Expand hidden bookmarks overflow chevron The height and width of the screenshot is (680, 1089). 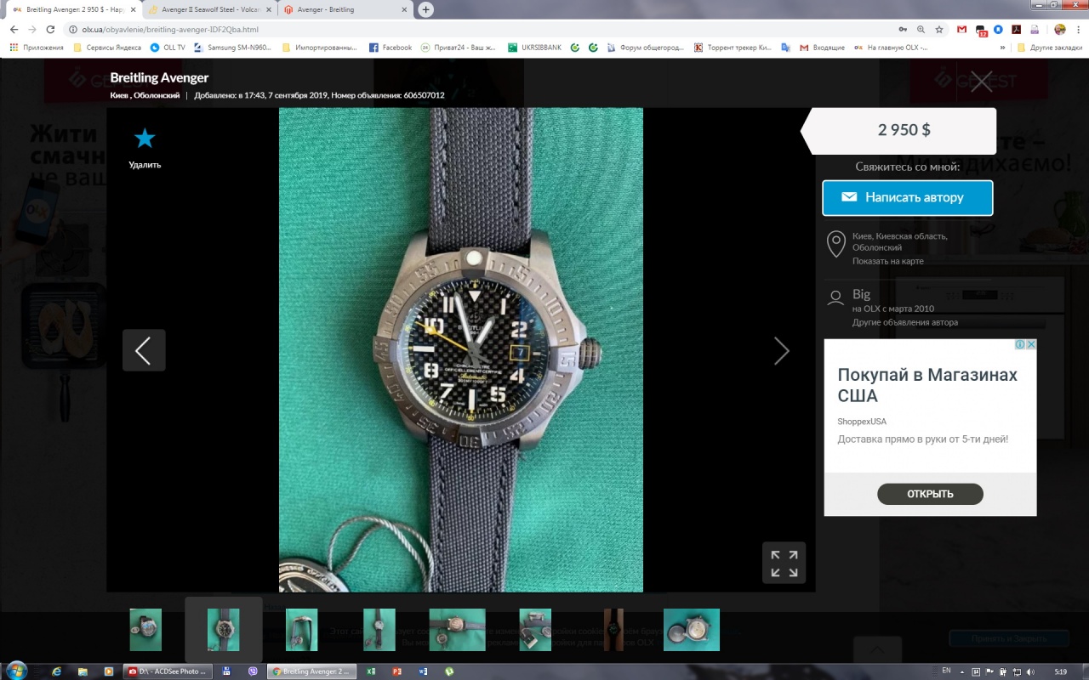(x=1002, y=48)
